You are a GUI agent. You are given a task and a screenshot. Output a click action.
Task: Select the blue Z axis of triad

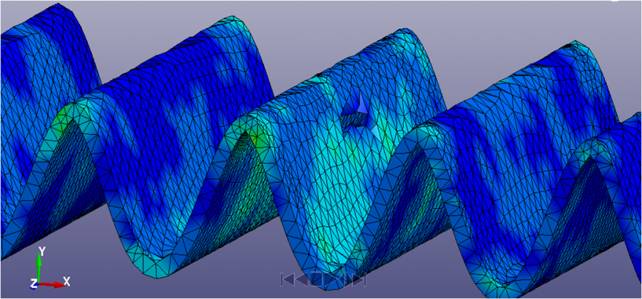tap(34, 285)
